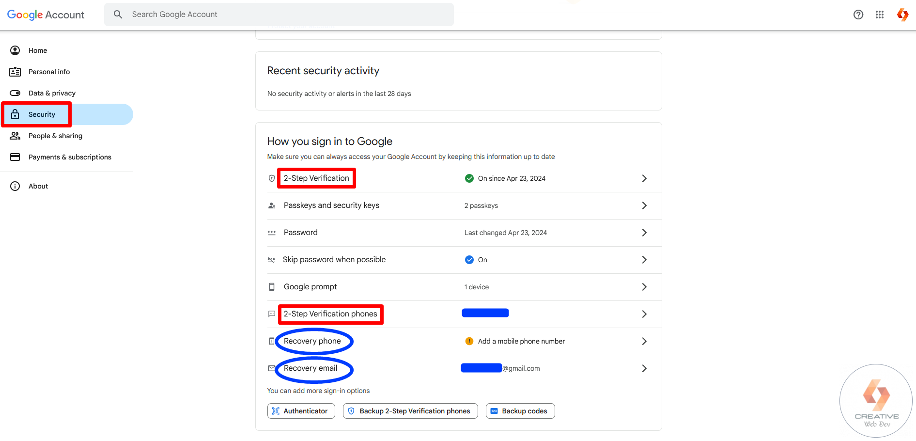Open Data & privacy section
916x441 pixels.
pyautogui.click(x=67, y=93)
